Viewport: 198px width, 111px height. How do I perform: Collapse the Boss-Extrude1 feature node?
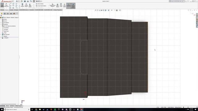(x=1, y=35)
